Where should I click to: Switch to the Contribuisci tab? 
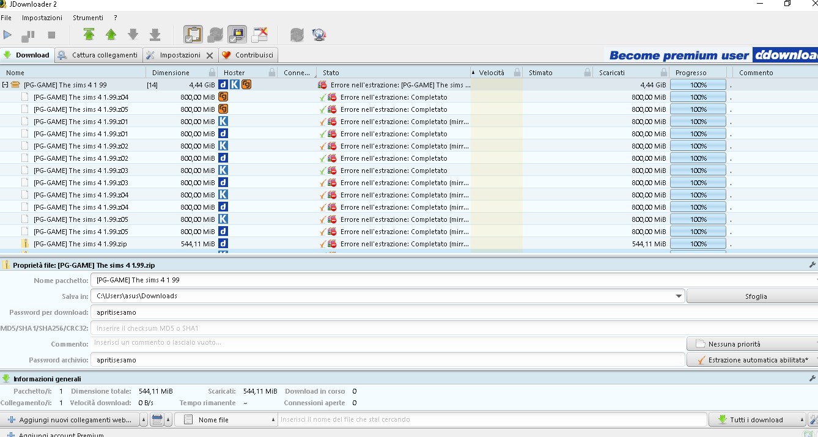pos(248,55)
